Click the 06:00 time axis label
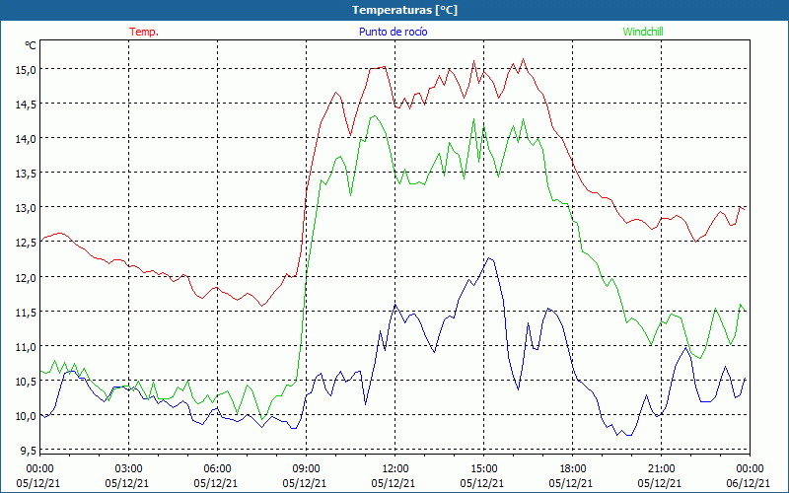This screenshot has width=789, height=493. click(x=217, y=468)
